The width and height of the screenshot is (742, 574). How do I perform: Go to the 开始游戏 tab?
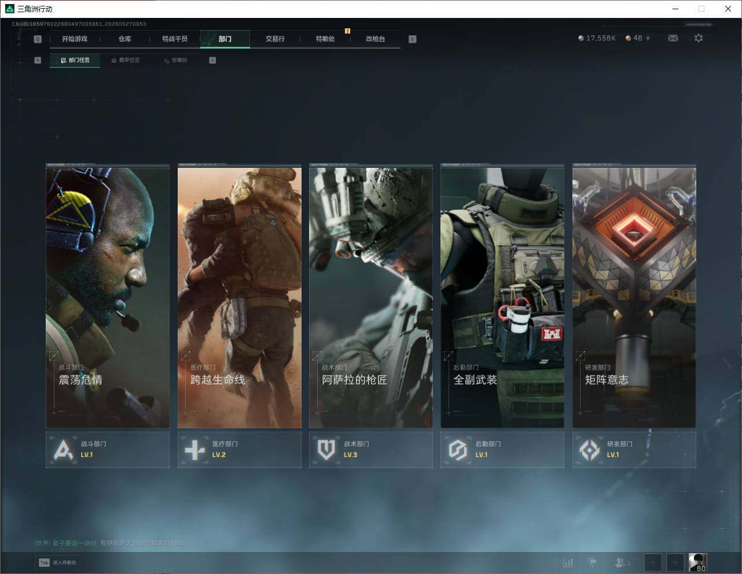pyautogui.click(x=75, y=39)
